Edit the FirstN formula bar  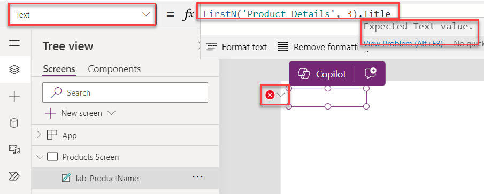pyautogui.click(x=297, y=14)
